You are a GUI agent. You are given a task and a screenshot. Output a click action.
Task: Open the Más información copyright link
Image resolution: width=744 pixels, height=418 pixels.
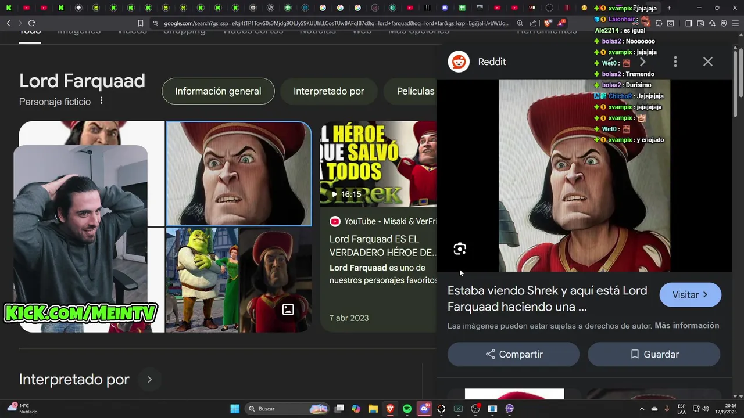[x=687, y=326]
